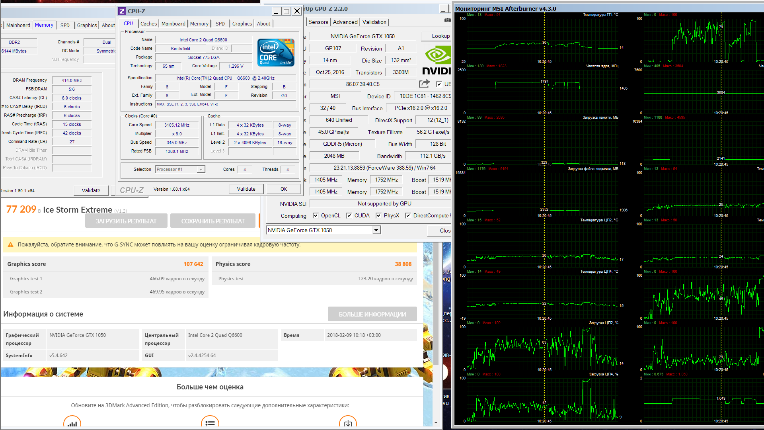Open the Mainboard tab in front CPU-Z window
The width and height of the screenshot is (764, 430).
pyautogui.click(x=173, y=24)
